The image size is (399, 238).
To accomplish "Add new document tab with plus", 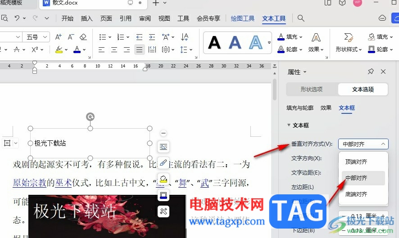I will coord(155,3).
